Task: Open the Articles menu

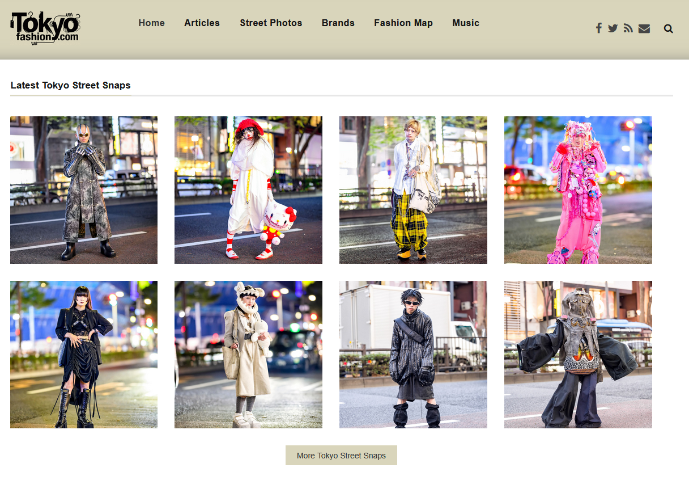Action: (x=202, y=23)
